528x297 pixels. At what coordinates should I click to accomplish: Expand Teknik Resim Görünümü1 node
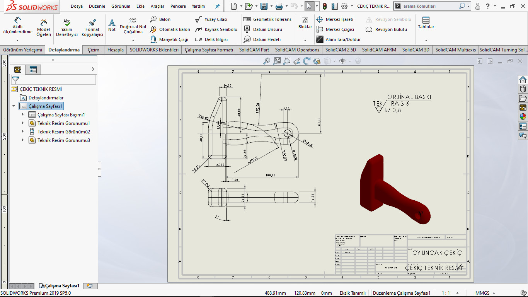point(23,123)
